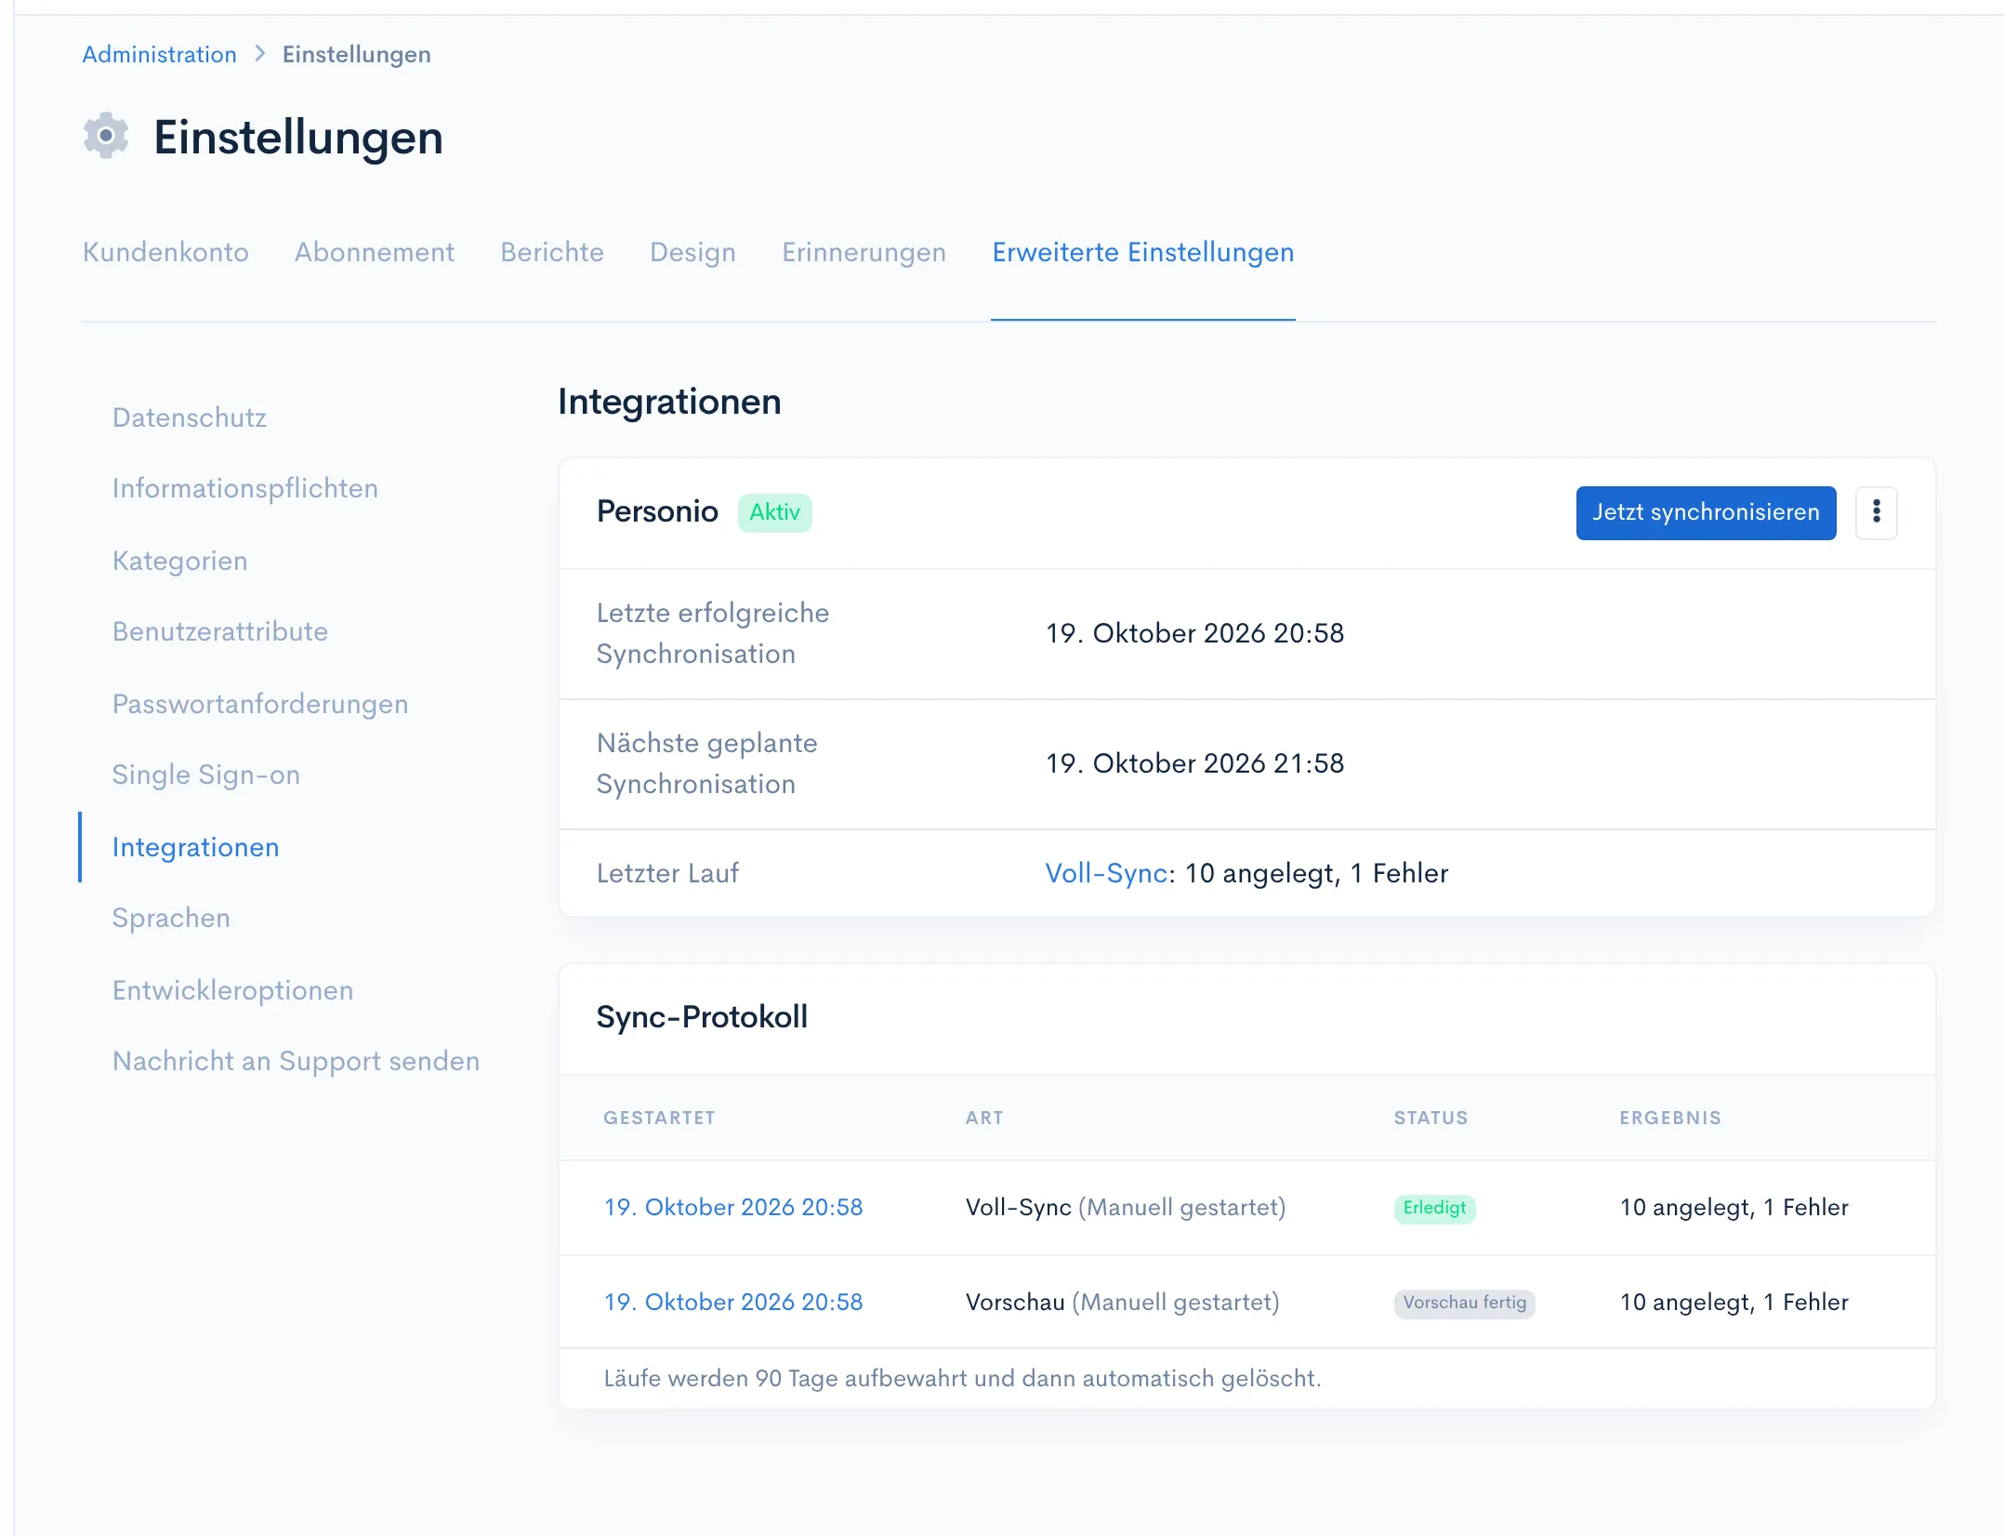
Task: Open Kategorien in the sidebar
Action: 180,561
